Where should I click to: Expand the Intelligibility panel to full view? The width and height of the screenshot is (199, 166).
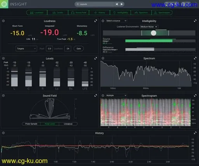click(x=195, y=21)
